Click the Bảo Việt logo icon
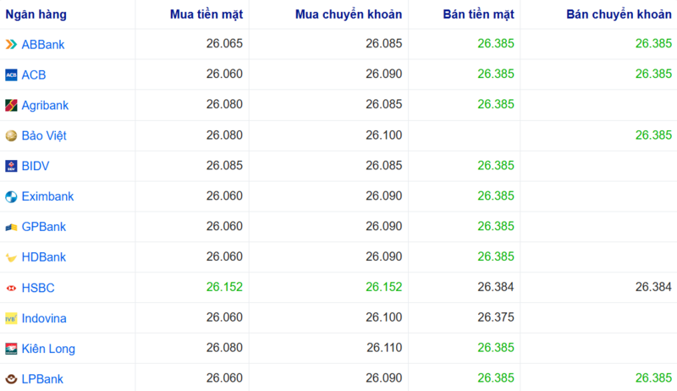This screenshot has height=391, width=677. pyautogui.click(x=11, y=135)
